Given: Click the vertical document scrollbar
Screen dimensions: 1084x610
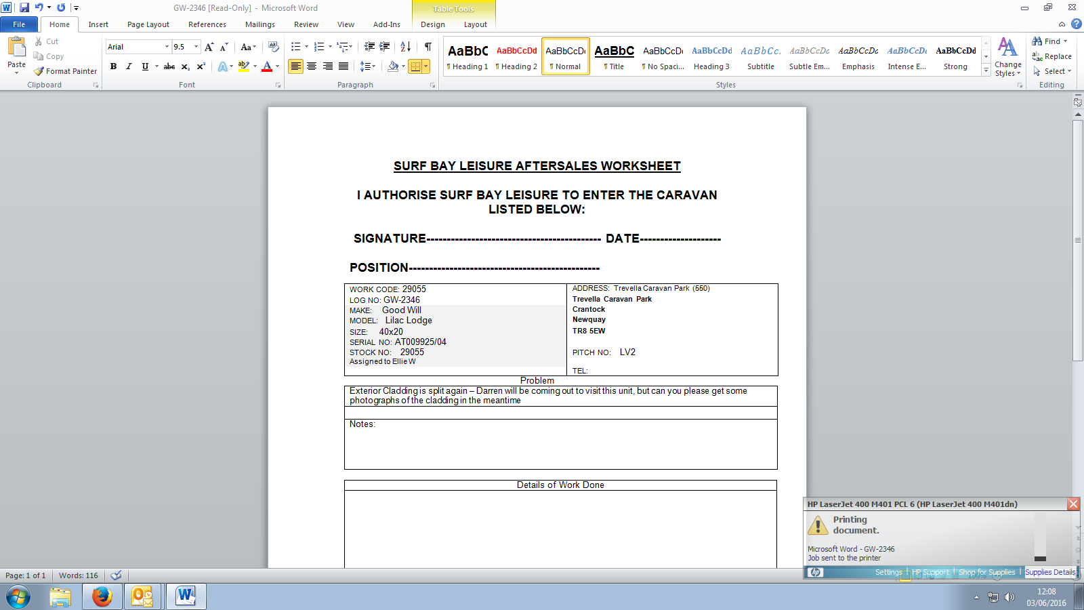Looking at the screenshot, I should [1078, 241].
